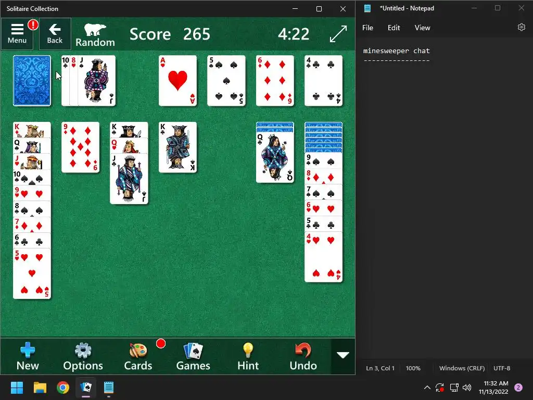This screenshot has height=400, width=533.
Task: Click Notepad zoom level 100%
Action: click(413, 368)
